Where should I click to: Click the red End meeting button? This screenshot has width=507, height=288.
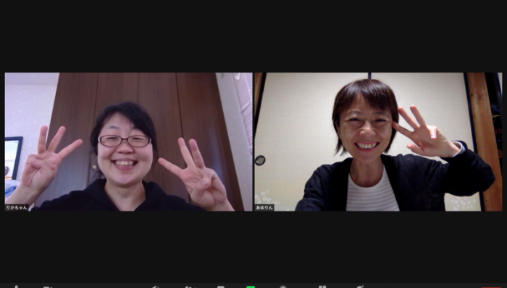point(491,287)
